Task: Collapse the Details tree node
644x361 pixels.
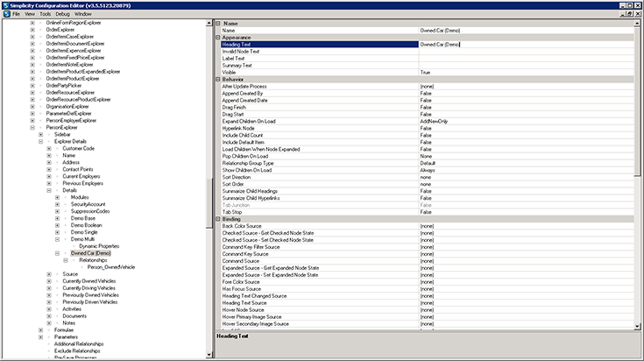Action: [49, 190]
